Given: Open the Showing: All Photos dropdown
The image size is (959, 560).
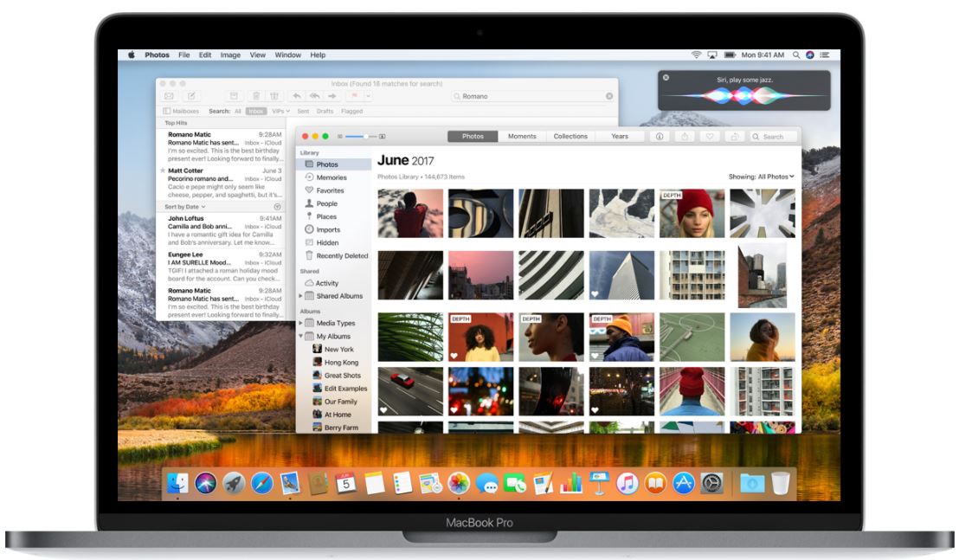Looking at the screenshot, I should [761, 177].
